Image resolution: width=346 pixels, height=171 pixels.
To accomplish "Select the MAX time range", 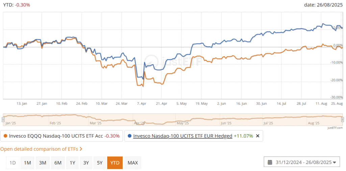I will click(132, 163).
